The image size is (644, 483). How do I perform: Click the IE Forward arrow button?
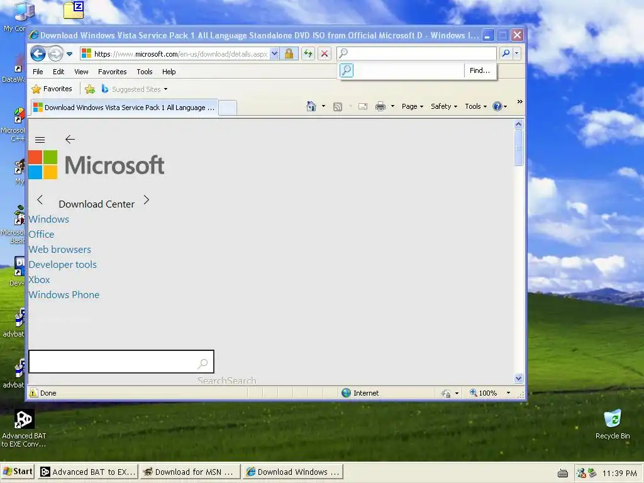point(55,53)
